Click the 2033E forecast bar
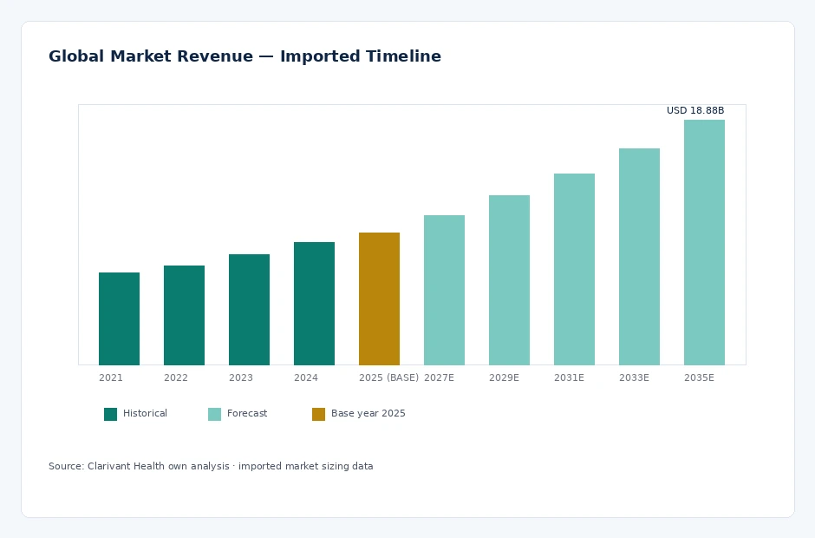The height and width of the screenshot is (538, 815). tap(639, 257)
